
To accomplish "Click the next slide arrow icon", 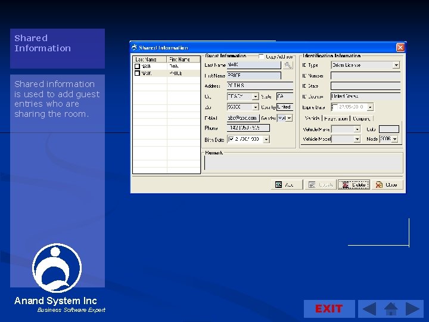I will [x=413, y=309].
